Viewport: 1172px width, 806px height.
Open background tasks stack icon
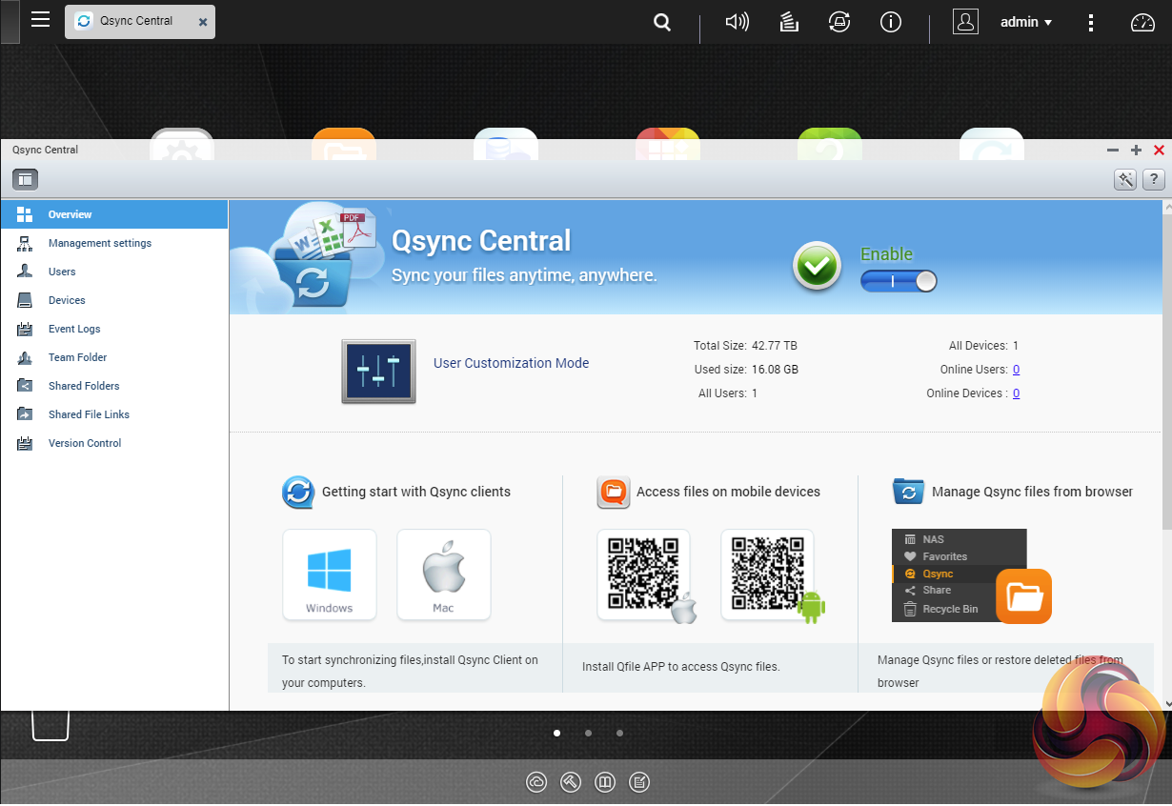click(789, 22)
